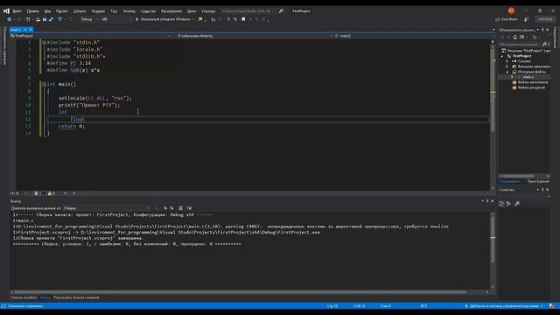Click the save all icon in toolbar
The width and height of the screenshot is (560, 315).
coord(51,19)
